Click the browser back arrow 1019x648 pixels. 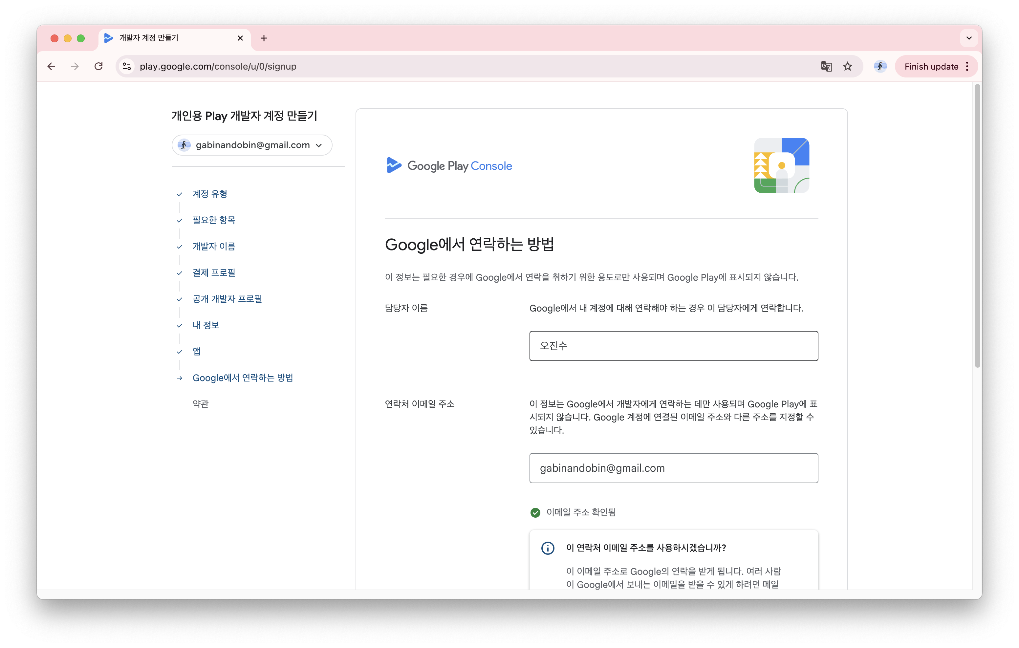click(x=51, y=66)
